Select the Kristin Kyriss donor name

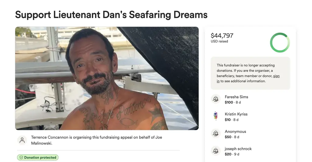(236, 114)
